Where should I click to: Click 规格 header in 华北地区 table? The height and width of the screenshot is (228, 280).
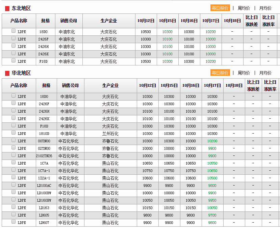point(46,85)
